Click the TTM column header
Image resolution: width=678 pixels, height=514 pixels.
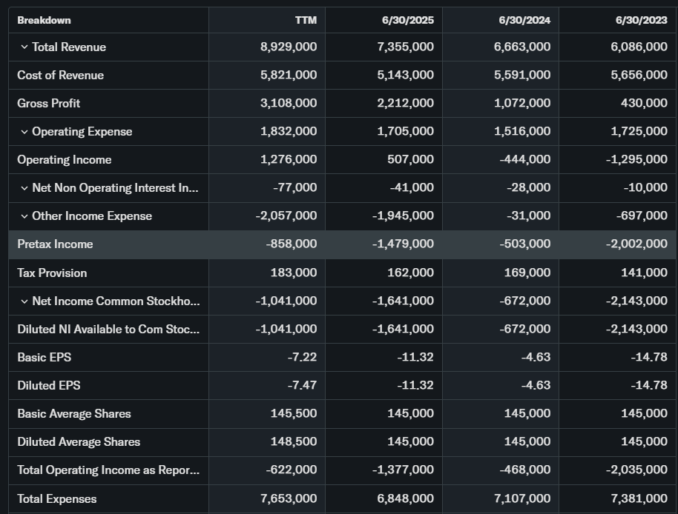click(305, 20)
